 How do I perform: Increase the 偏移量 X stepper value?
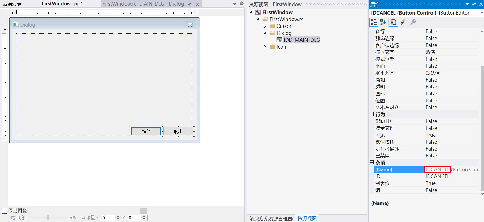tap(118, 216)
